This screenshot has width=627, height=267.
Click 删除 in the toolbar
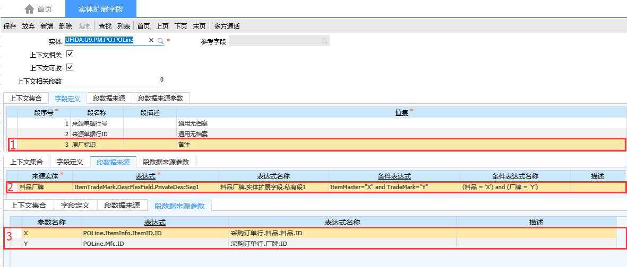pyautogui.click(x=65, y=26)
